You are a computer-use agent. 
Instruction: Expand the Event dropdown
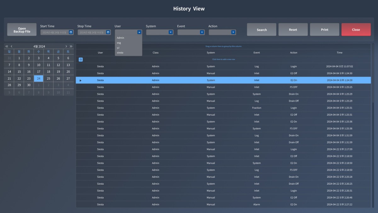coord(202,32)
